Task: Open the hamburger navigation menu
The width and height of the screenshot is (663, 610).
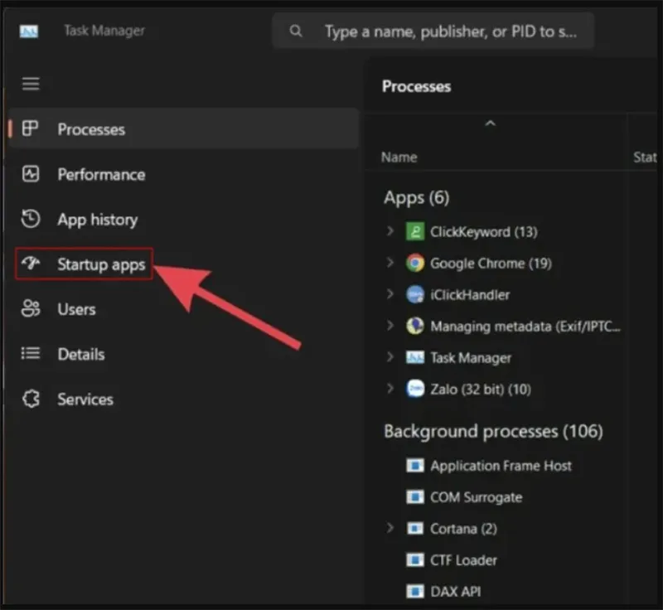Action: tap(31, 84)
